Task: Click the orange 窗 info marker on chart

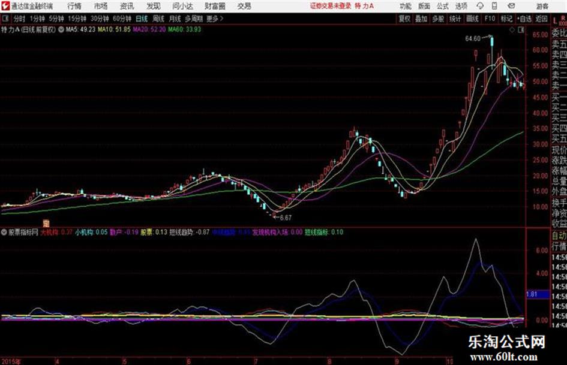Action: click(x=46, y=222)
